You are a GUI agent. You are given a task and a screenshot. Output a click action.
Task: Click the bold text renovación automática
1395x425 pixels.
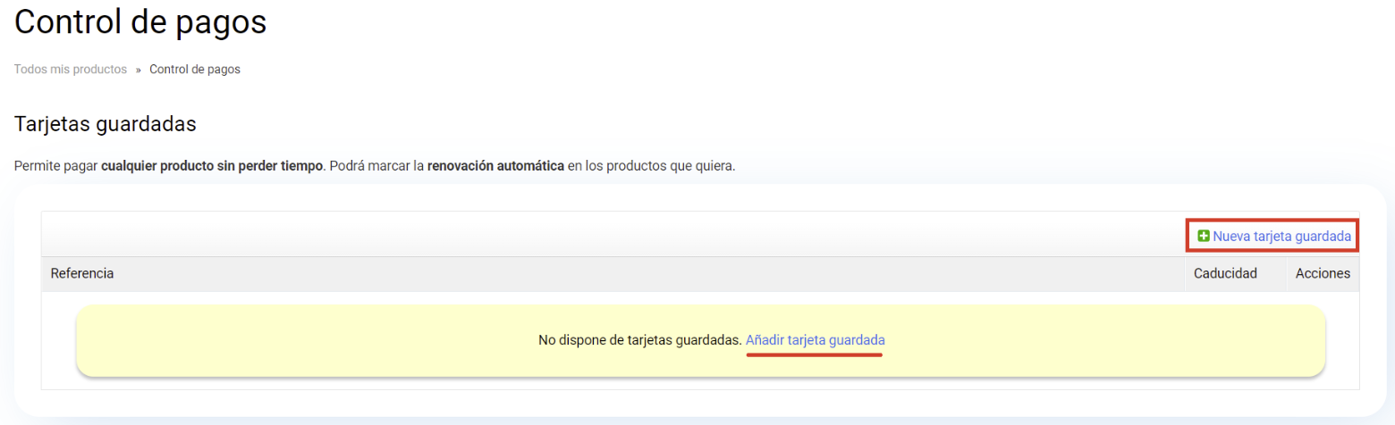tap(495, 167)
